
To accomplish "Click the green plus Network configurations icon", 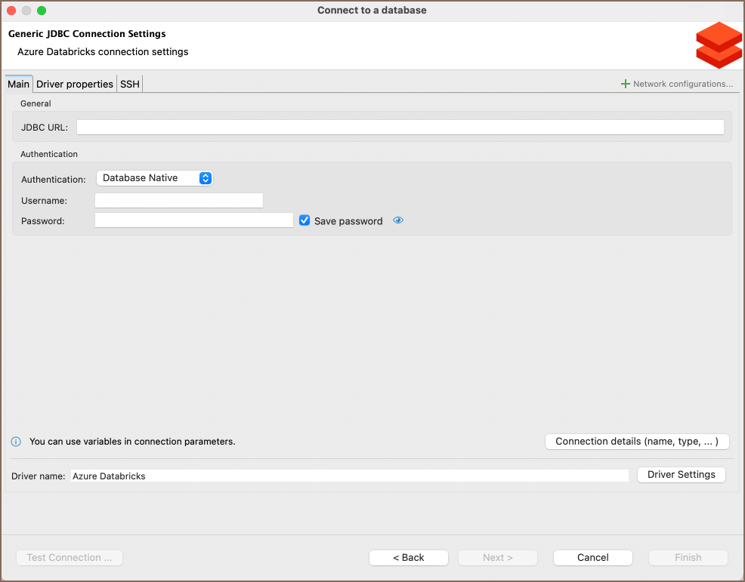I will (625, 84).
